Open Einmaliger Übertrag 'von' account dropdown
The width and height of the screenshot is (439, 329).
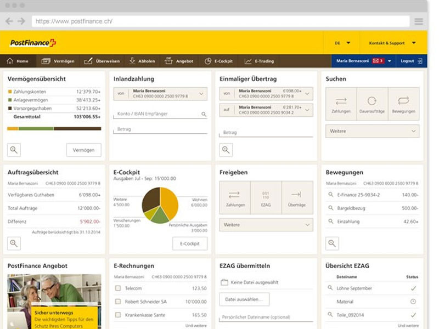point(266,94)
